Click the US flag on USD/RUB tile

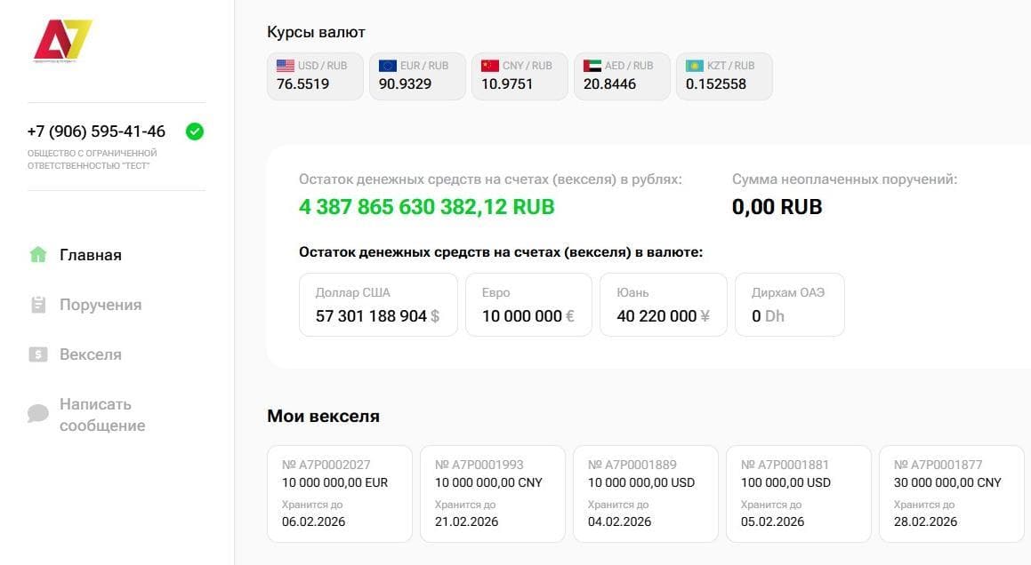pos(284,64)
